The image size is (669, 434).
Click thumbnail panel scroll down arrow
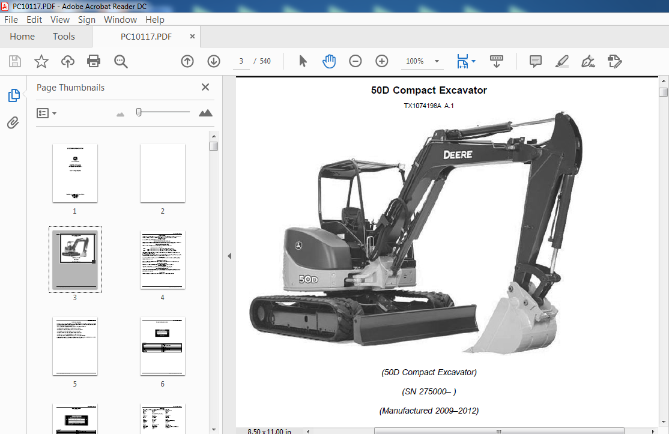coord(214,430)
